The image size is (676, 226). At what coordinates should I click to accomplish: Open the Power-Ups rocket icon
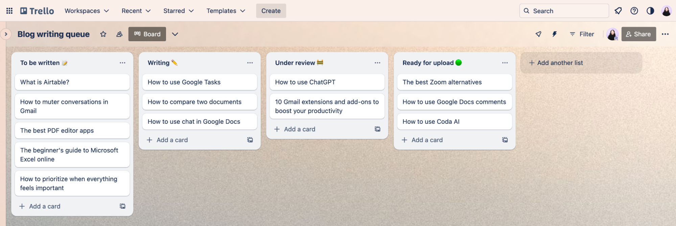(x=538, y=34)
